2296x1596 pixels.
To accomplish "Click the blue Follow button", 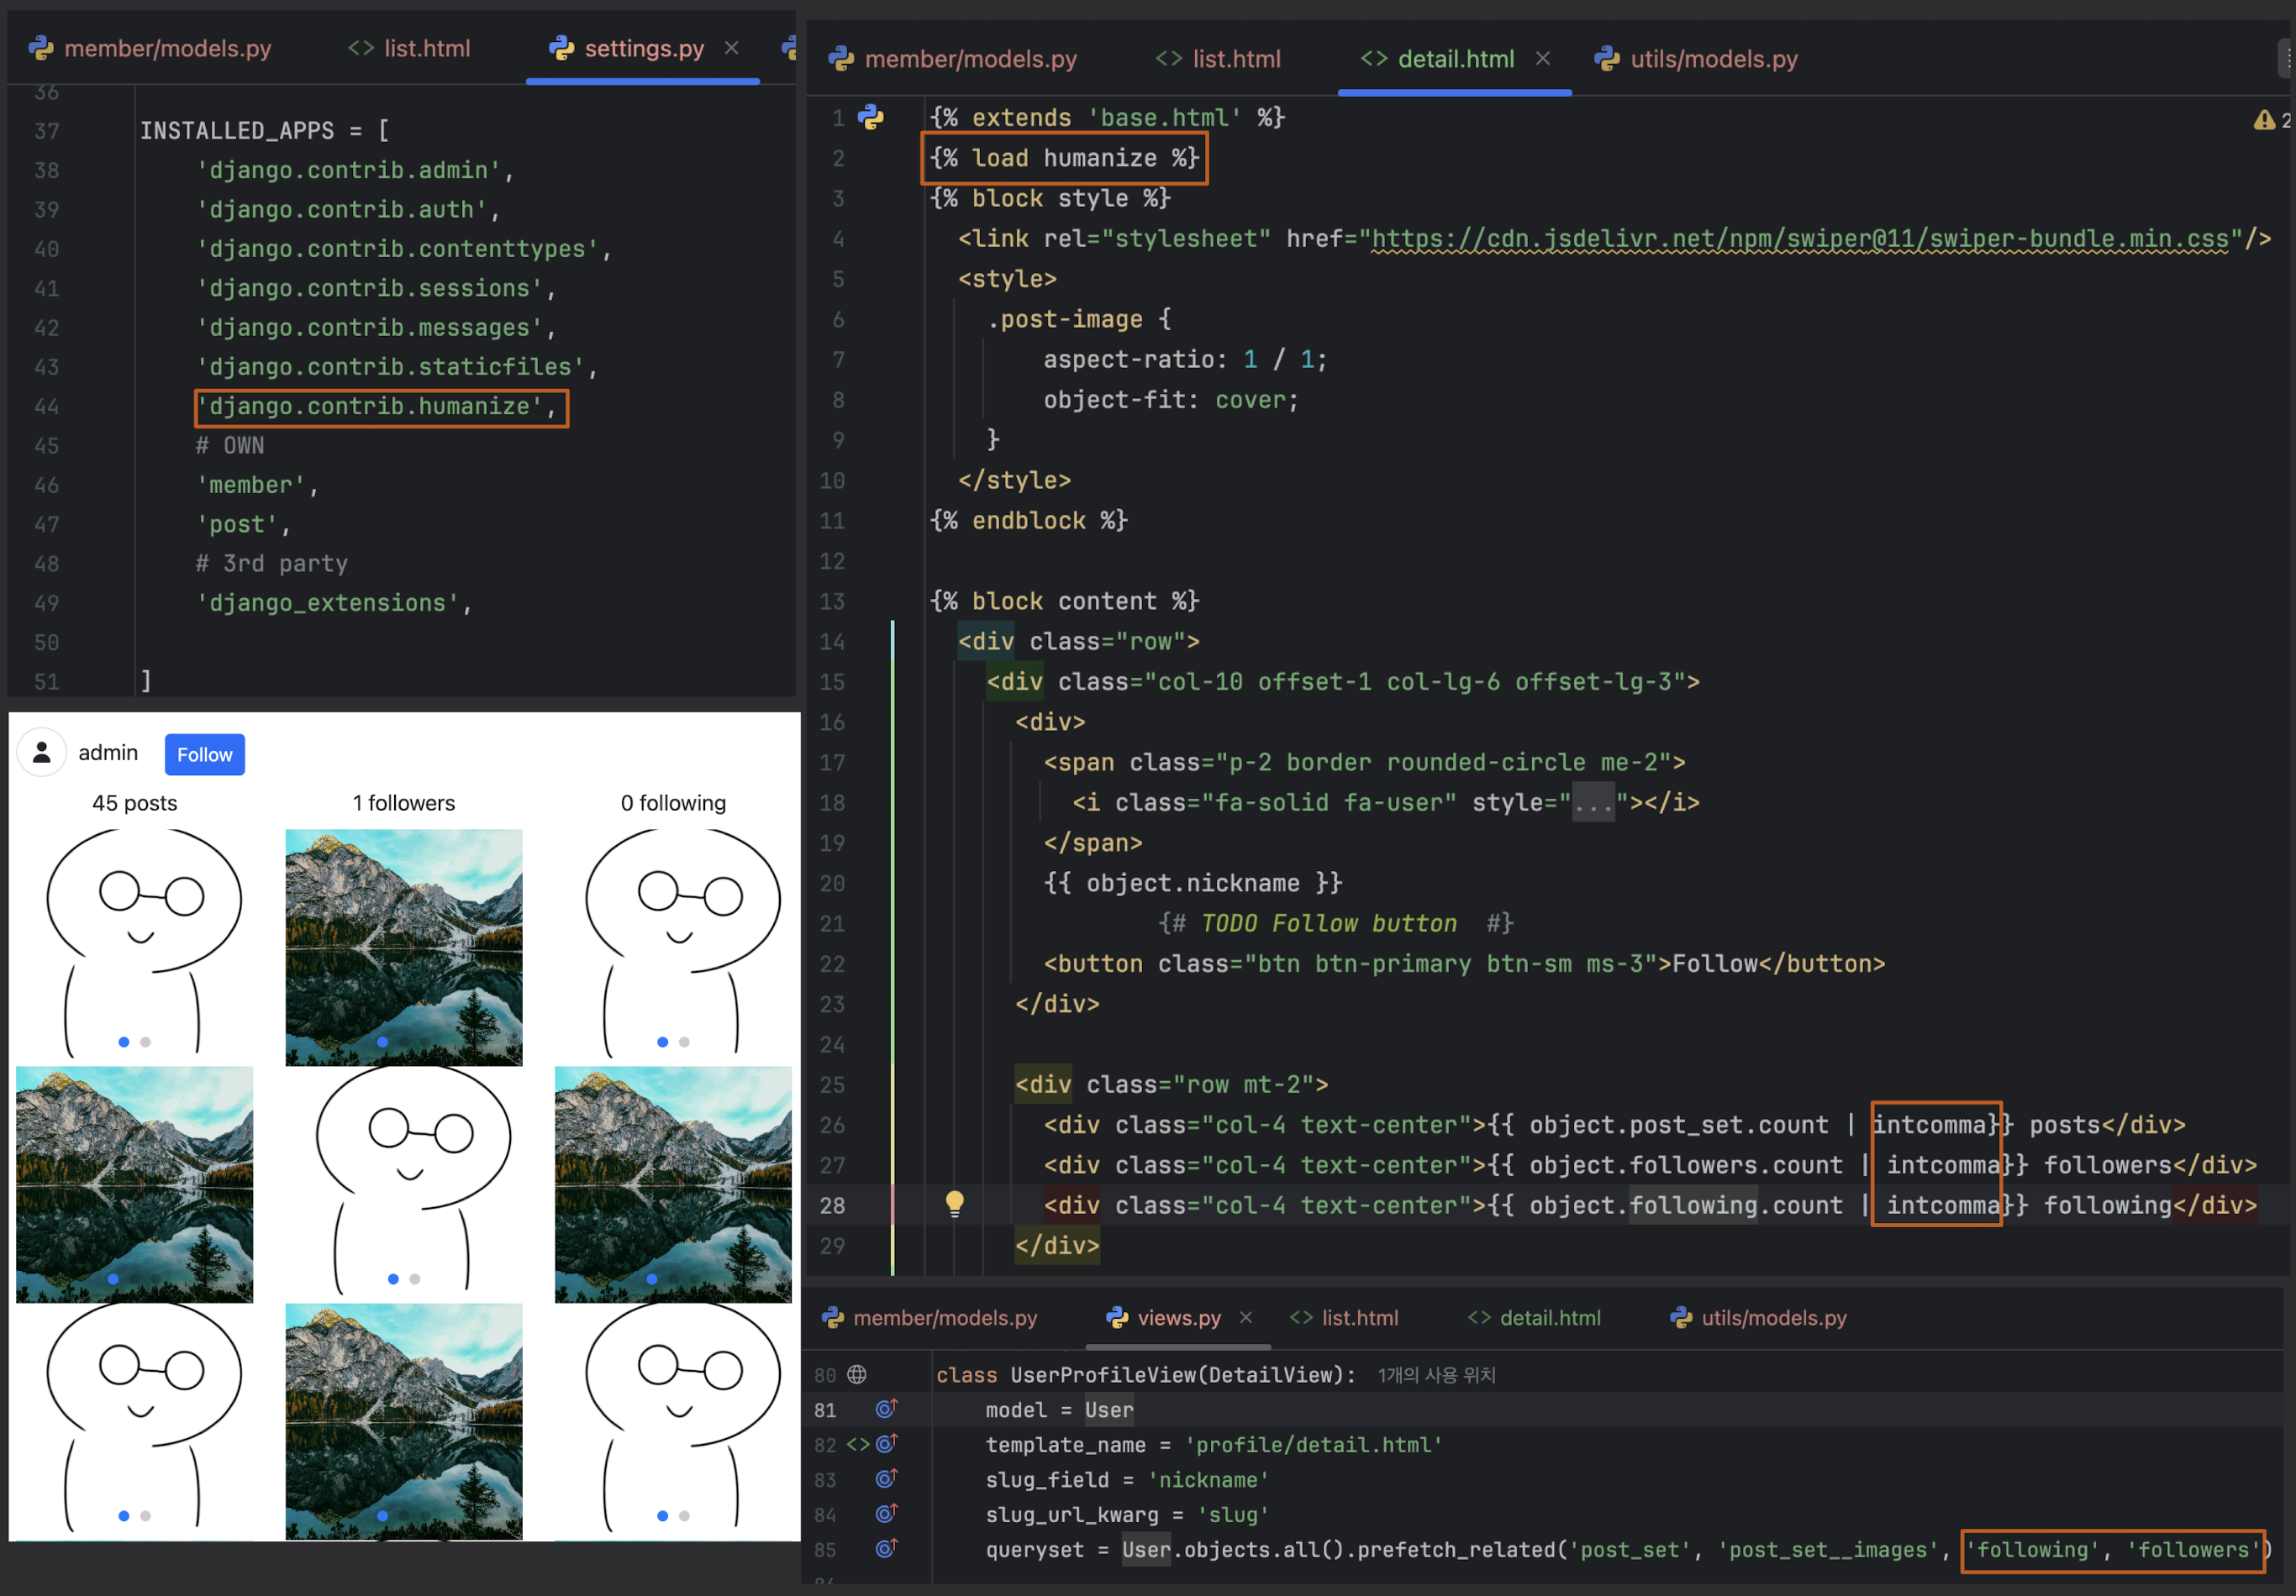I will tap(204, 754).
